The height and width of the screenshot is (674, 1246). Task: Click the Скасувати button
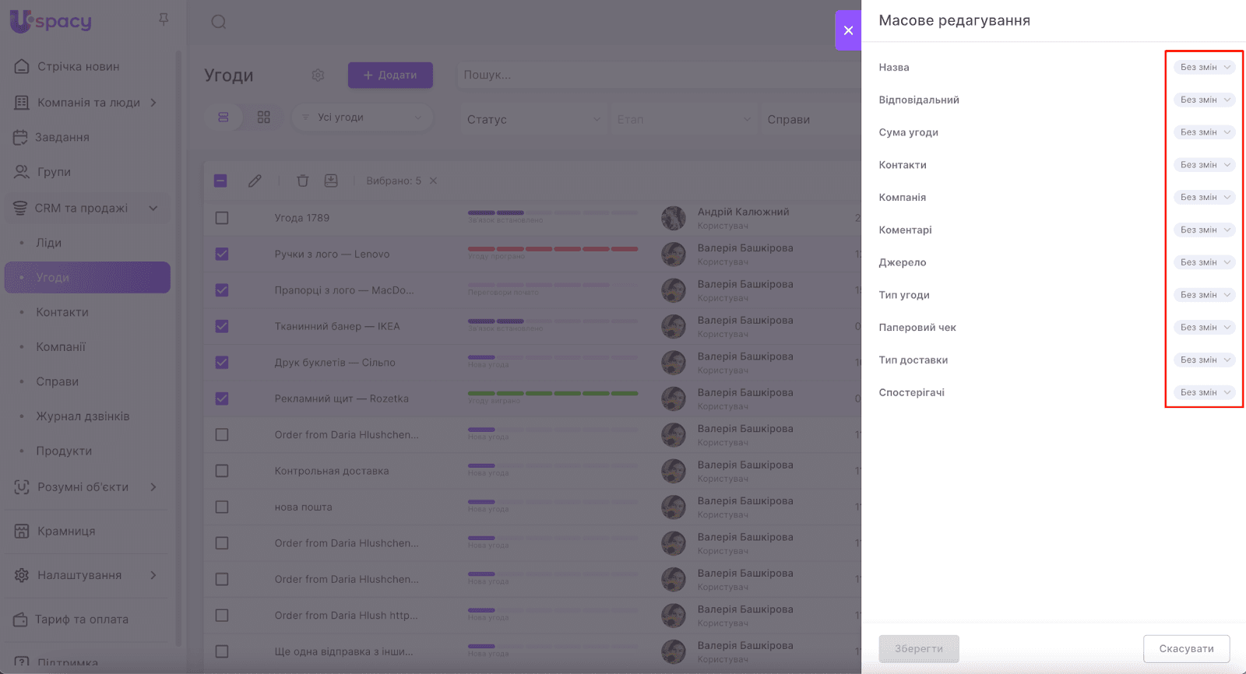(x=1186, y=648)
